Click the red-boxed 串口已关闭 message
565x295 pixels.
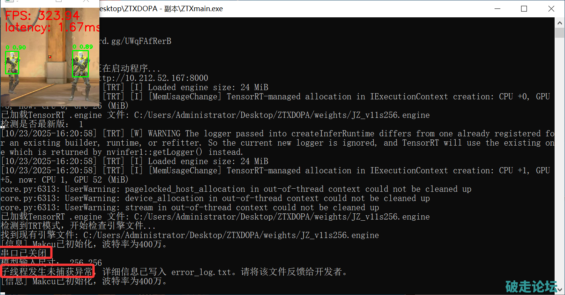tap(25, 253)
